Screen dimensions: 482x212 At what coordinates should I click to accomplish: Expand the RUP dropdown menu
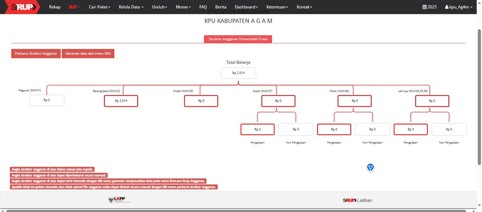[x=74, y=7]
